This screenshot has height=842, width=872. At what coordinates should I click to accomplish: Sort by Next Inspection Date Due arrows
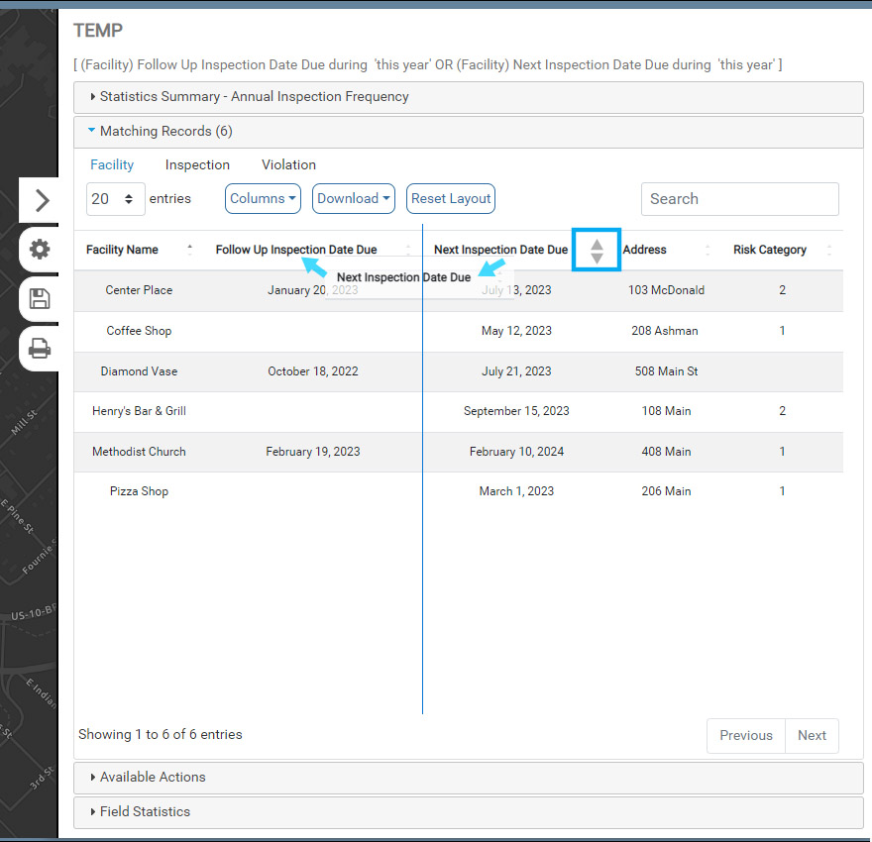(x=597, y=250)
